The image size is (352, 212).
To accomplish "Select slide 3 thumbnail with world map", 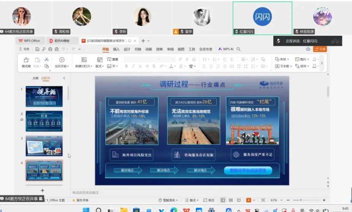I will (x=44, y=146).
